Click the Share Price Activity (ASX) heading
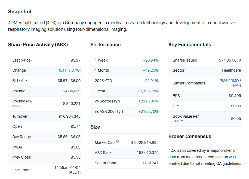The width and height of the screenshot is (249, 179). pos(38,45)
